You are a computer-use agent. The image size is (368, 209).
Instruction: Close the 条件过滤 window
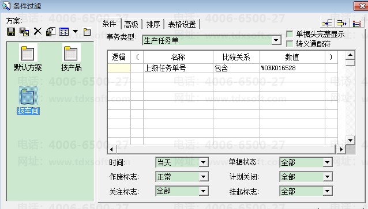362,6
